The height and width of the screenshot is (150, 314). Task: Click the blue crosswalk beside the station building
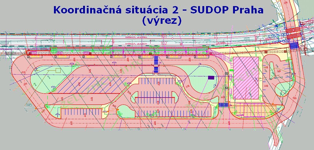[x=223, y=105]
